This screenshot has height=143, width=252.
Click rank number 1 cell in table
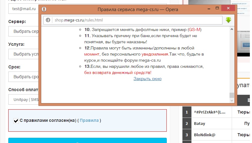click(187, 112)
